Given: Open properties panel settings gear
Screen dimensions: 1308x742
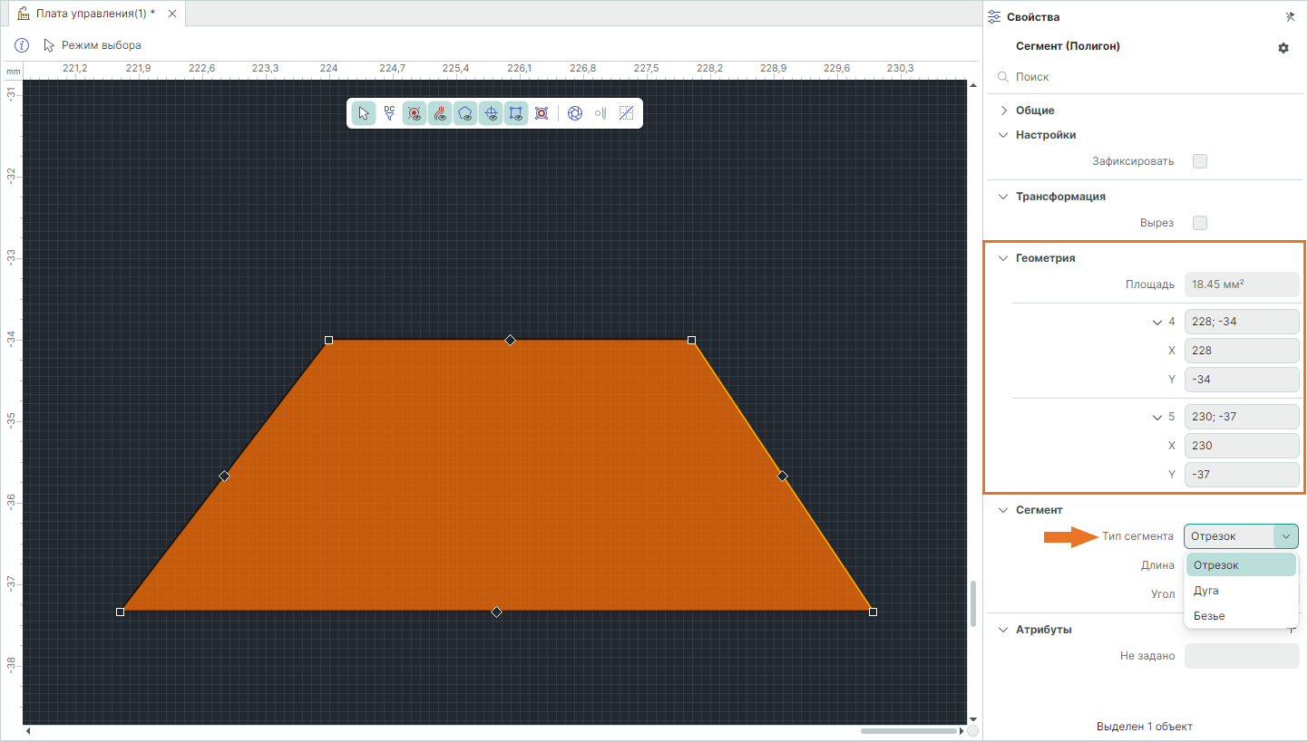Looking at the screenshot, I should pyautogui.click(x=1283, y=48).
